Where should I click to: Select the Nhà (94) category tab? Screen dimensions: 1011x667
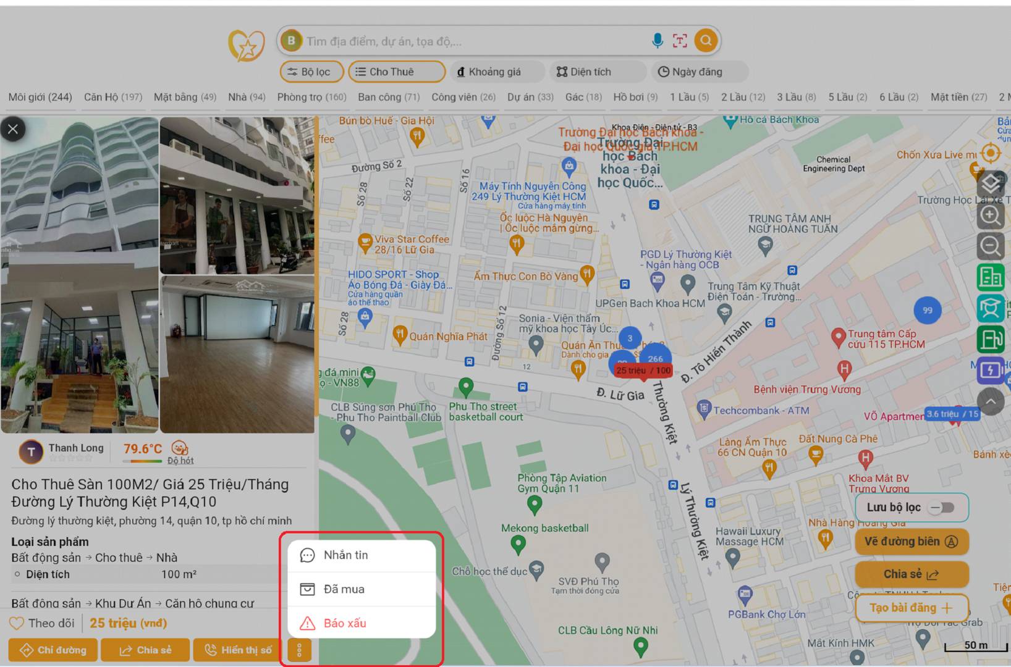pos(247,97)
